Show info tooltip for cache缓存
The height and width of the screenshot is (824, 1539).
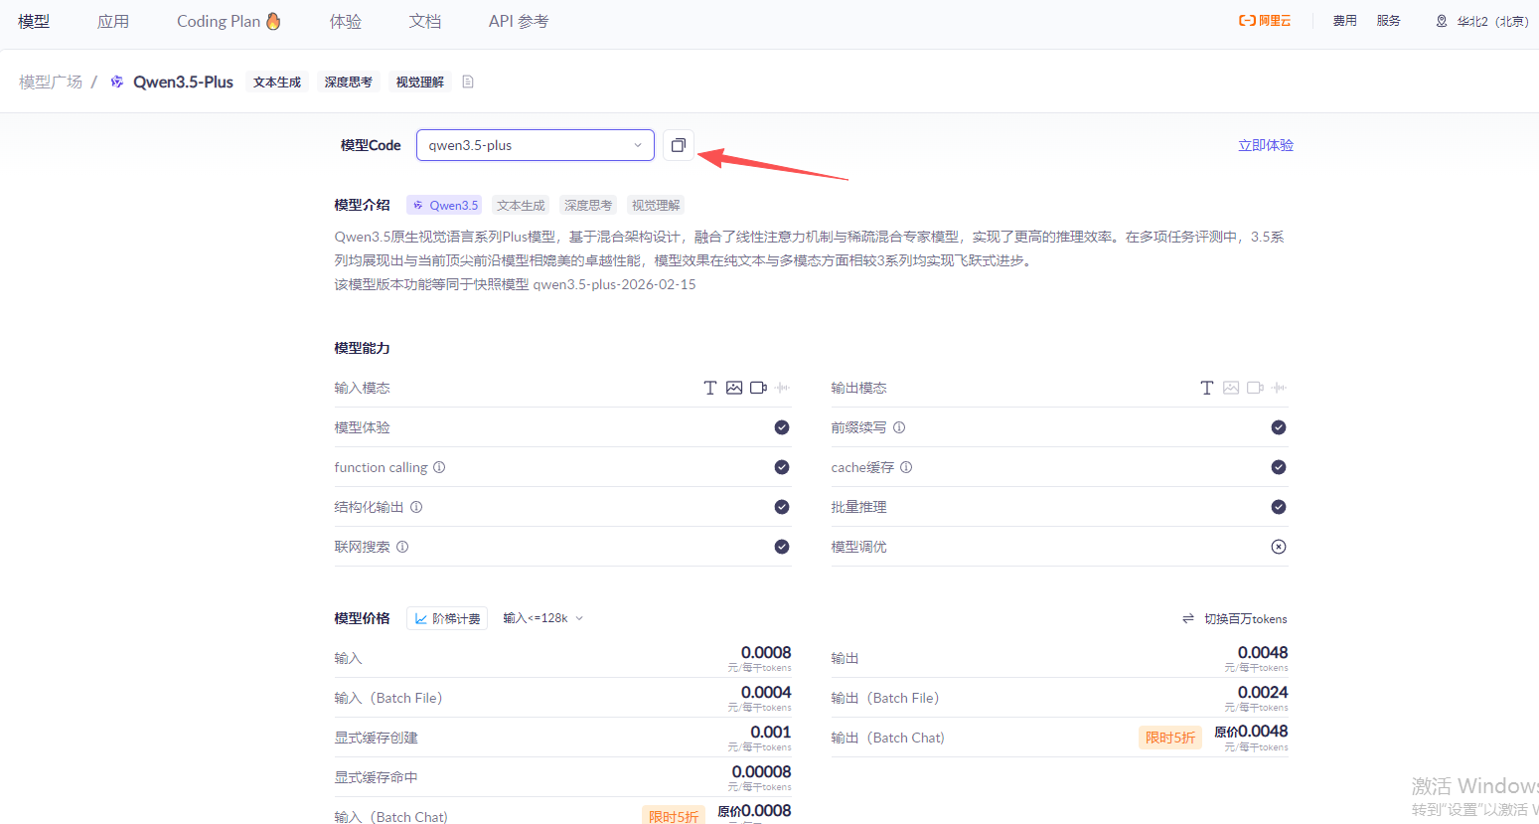[906, 467]
